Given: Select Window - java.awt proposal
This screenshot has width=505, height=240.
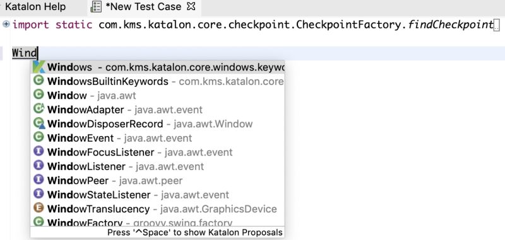Looking at the screenshot, I should [x=157, y=95].
